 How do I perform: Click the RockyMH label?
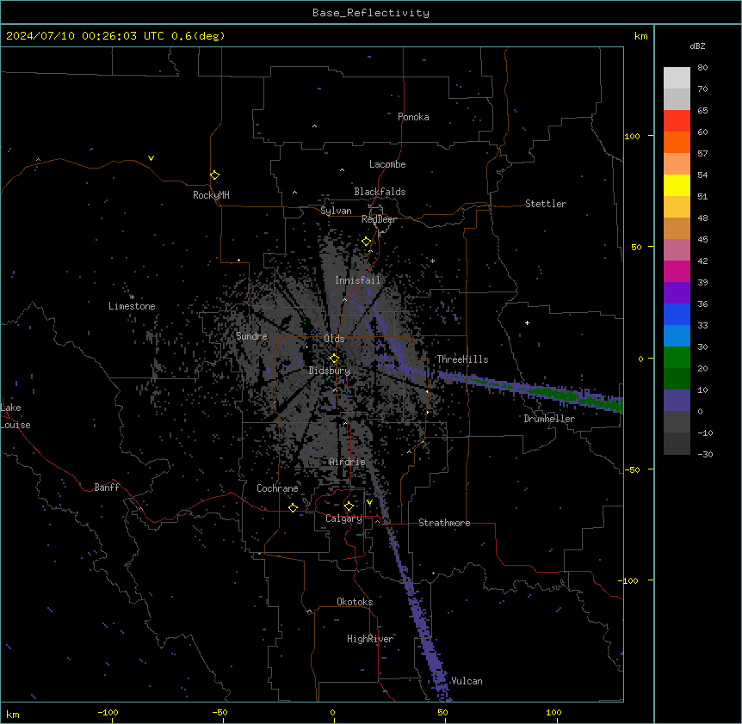pos(211,195)
